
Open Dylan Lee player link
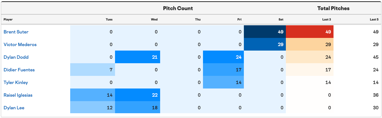pos(14,108)
